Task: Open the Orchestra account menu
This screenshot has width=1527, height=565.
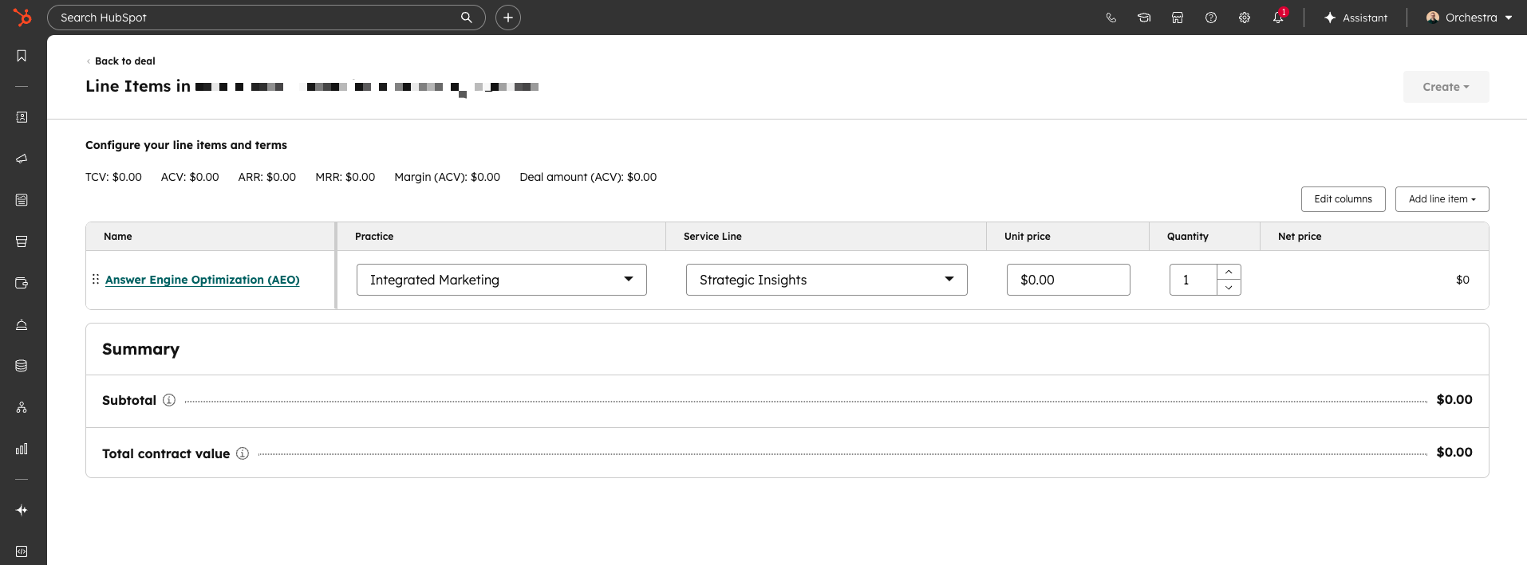Action: coord(1469,18)
